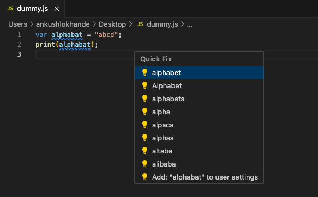Image resolution: width=318 pixels, height=197 pixels.
Task: Choose the 'alibaba' suggestion
Action: 199,164
